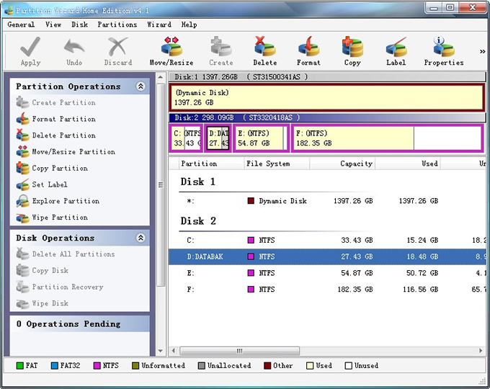Select the C: partition block in disk map
490x389 pixels.
(186, 138)
